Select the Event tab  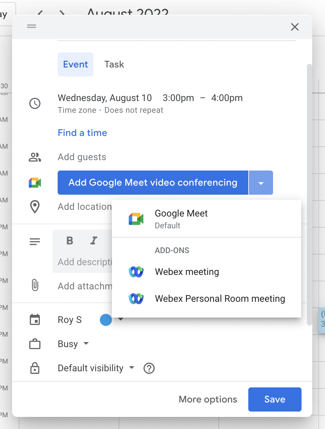click(75, 64)
